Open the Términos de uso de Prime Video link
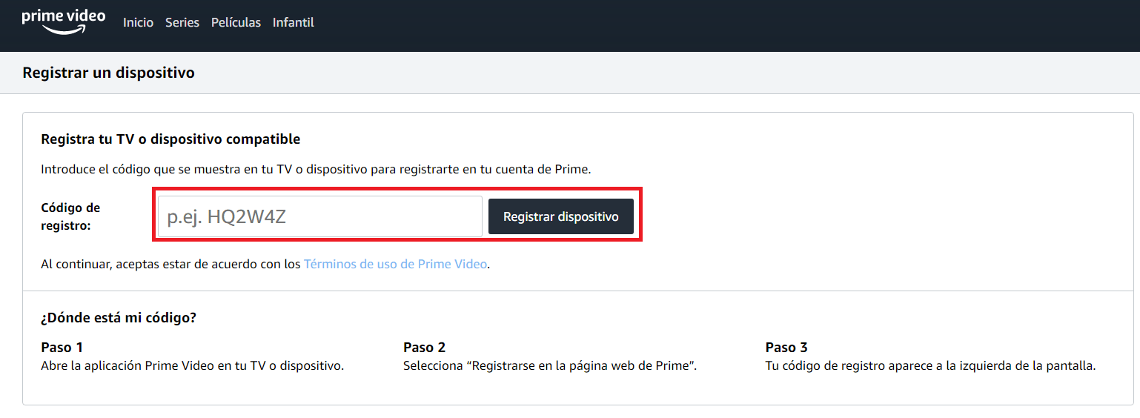Image resolution: width=1140 pixels, height=418 pixels. pyautogui.click(x=396, y=264)
